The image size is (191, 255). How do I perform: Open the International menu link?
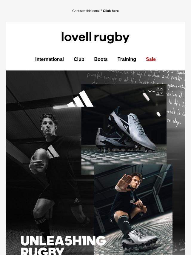tap(50, 59)
